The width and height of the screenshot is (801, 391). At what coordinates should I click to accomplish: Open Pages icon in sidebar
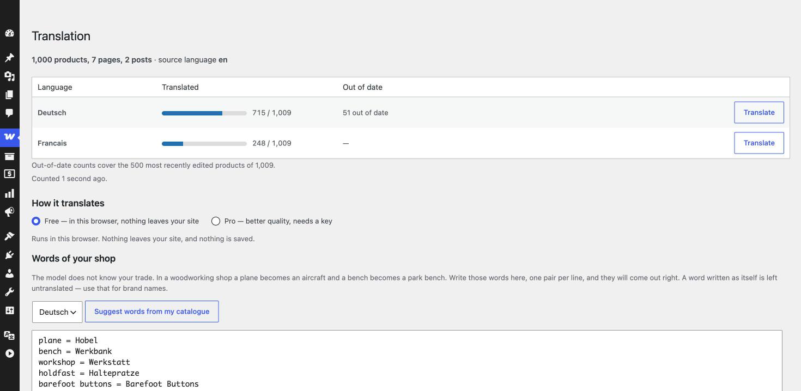(x=9, y=95)
